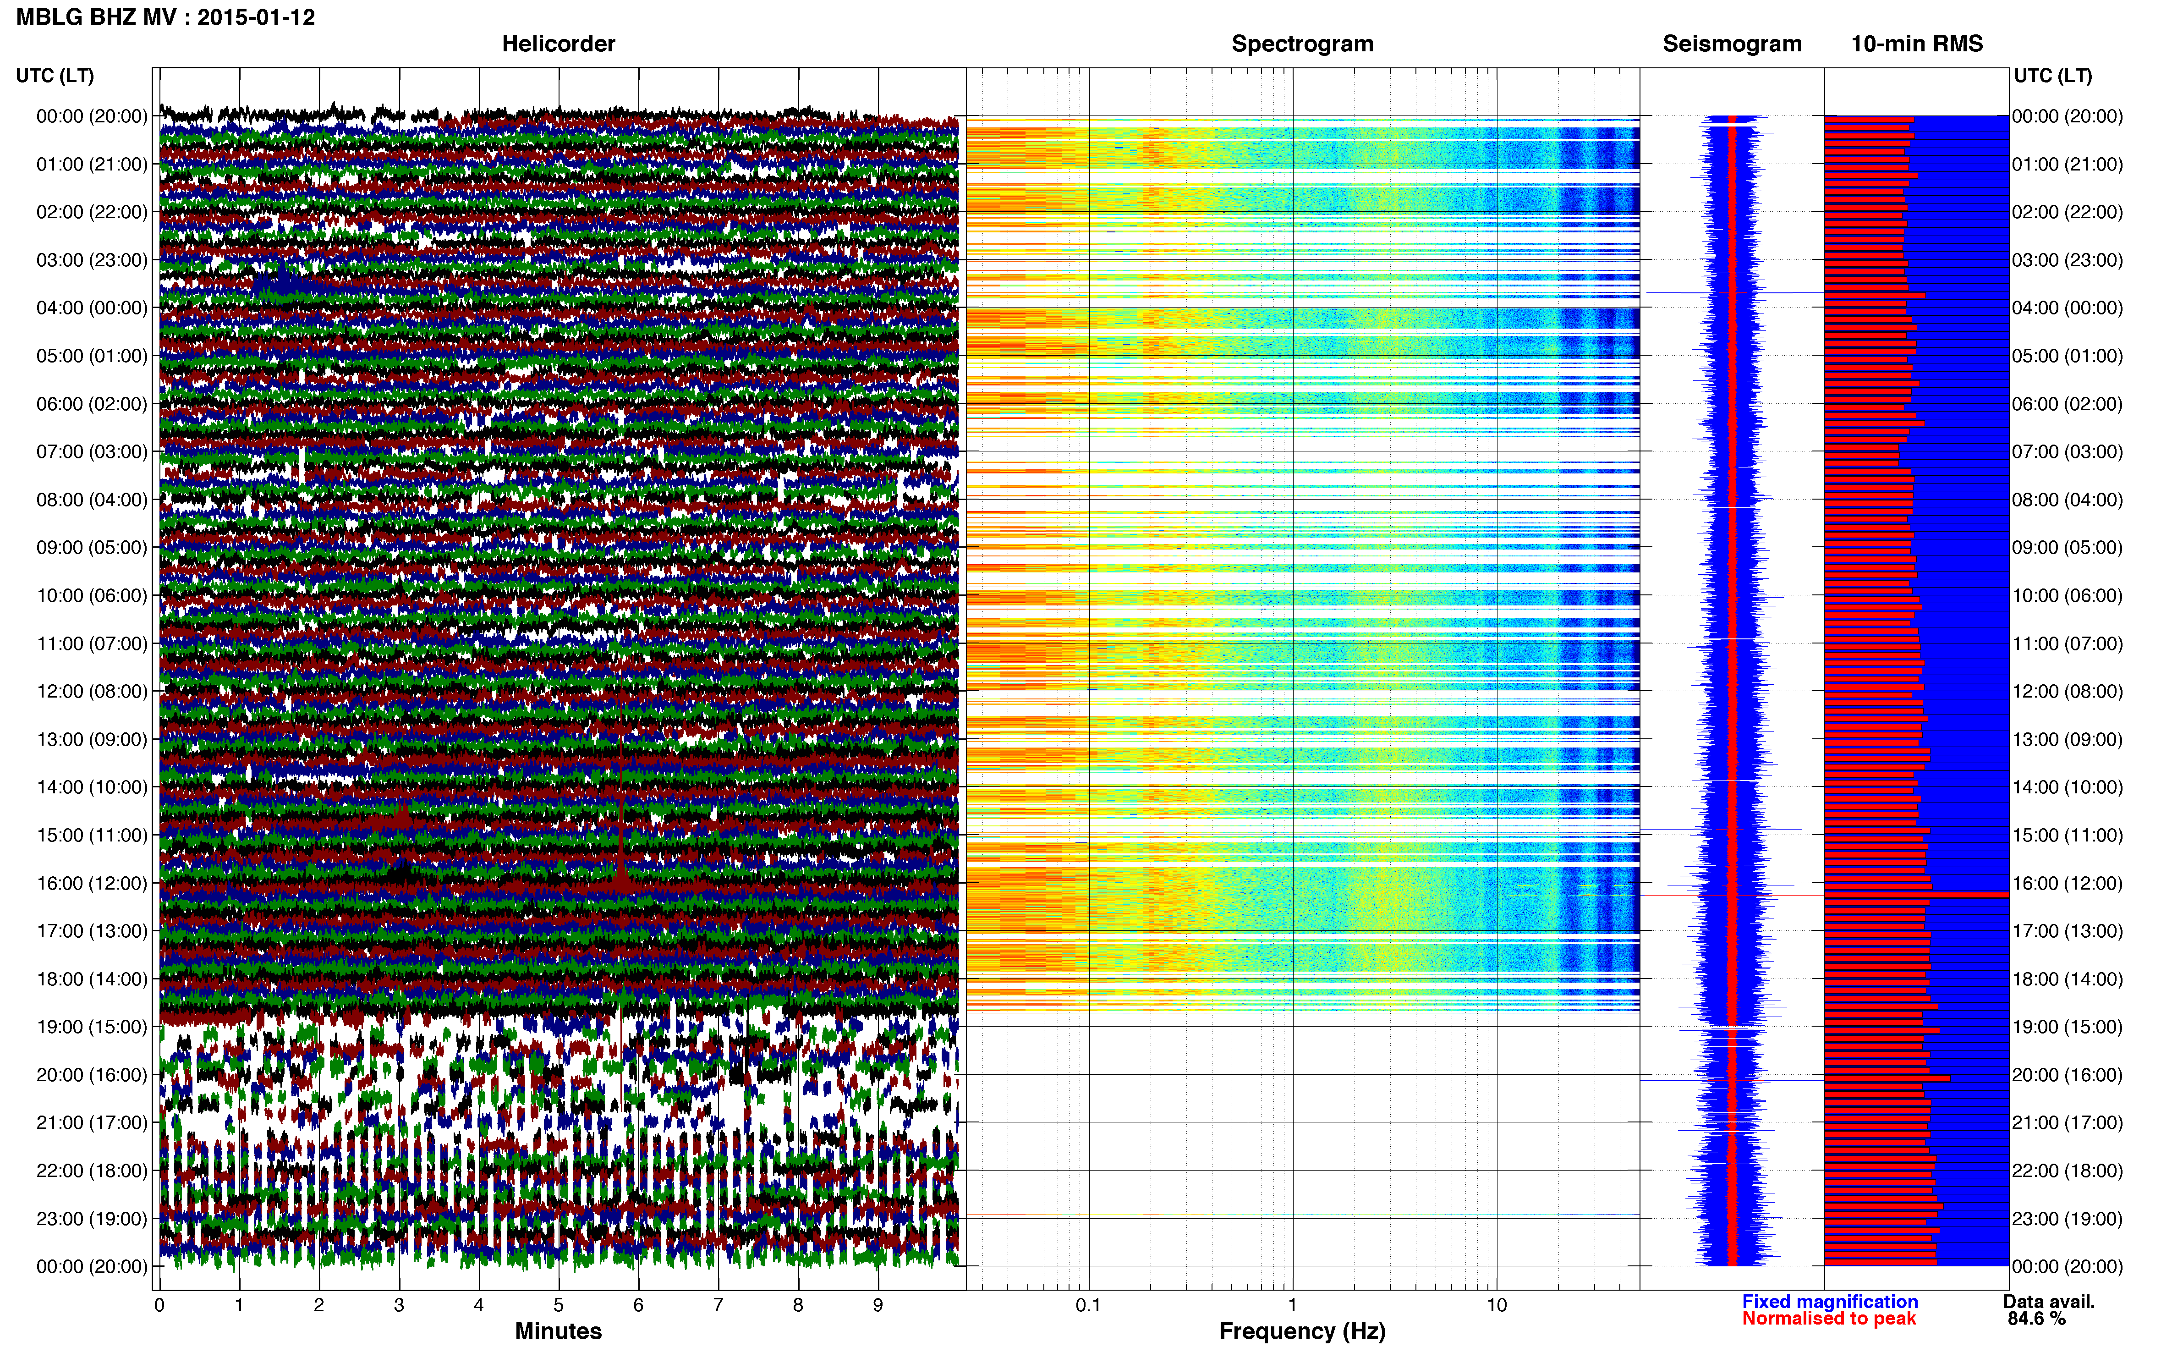The height and width of the screenshot is (1358, 2172).
Task: Click the title 'MBLG BHZ MV : 2015-01-12'
Action: tap(165, 17)
